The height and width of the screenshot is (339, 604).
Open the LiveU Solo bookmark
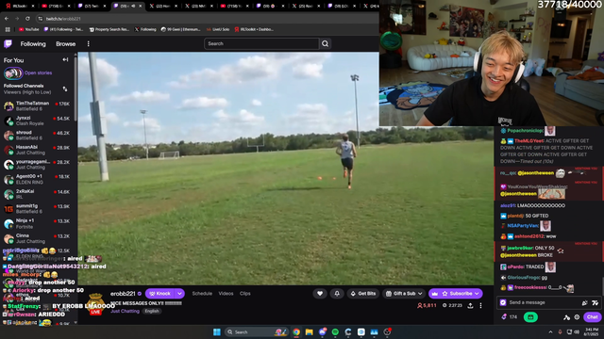(x=218, y=29)
